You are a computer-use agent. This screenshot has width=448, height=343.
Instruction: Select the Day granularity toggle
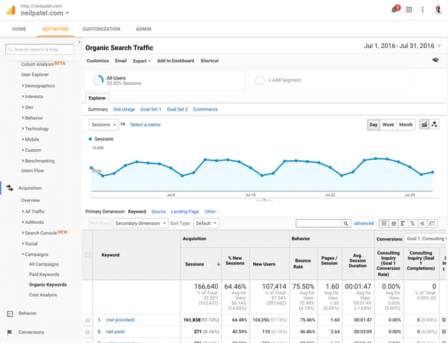coord(373,124)
